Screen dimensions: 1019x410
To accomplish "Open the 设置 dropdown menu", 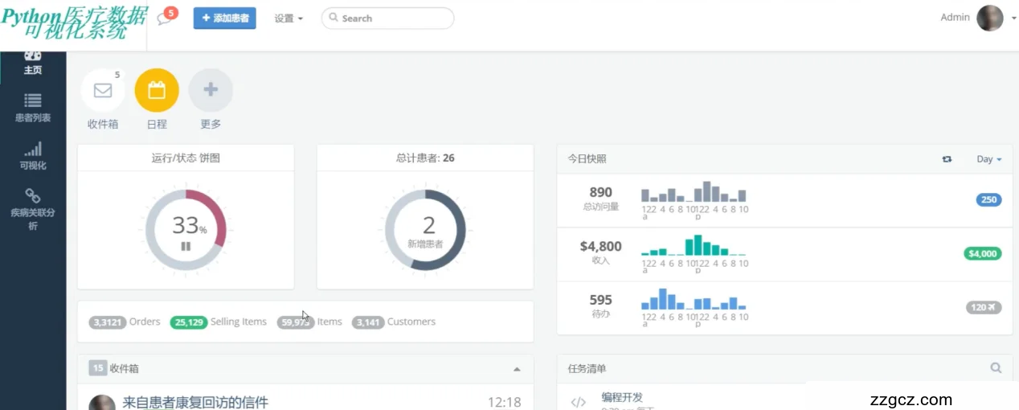I will tap(289, 18).
